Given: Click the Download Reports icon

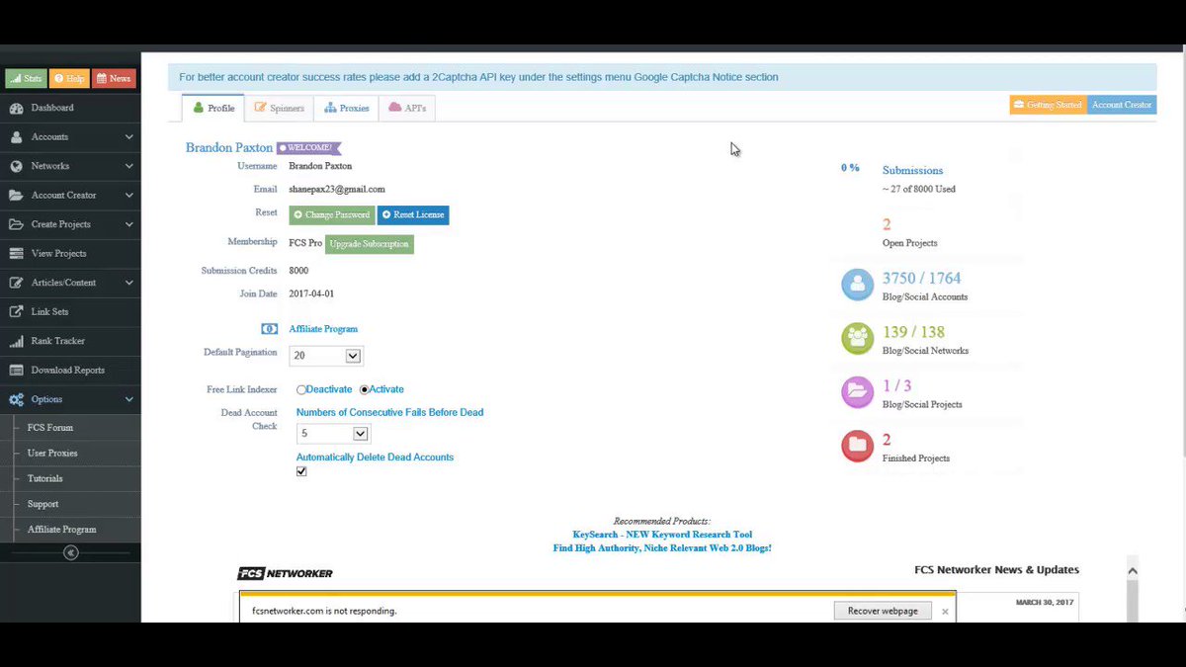Looking at the screenshot, I should 16,371.
